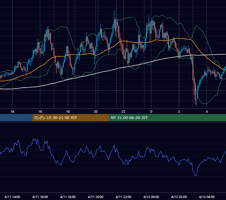The height and width of the screenshot is (200, 226).
Task: Click the 4/12 04:00 date label
Action: click(x=207, y=197)
